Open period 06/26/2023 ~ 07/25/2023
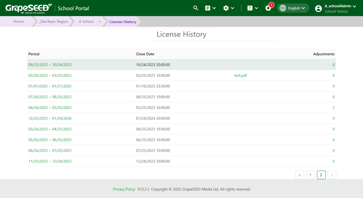 (x=50, y=151)
